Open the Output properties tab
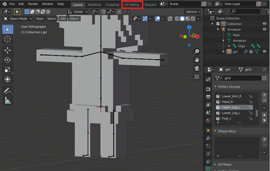 (208, 97)
